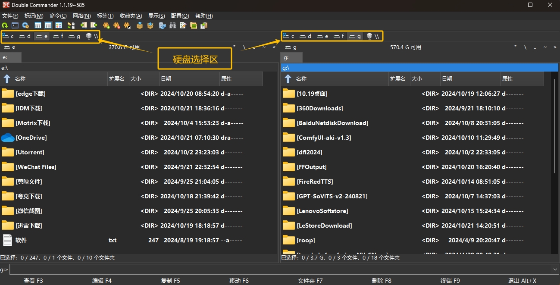Select drive c in the left drive bar
This screenshot has height=285, width=560.
[8, 36]
